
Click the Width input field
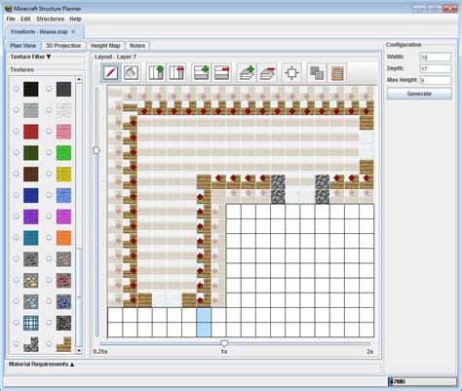point(436,58)
